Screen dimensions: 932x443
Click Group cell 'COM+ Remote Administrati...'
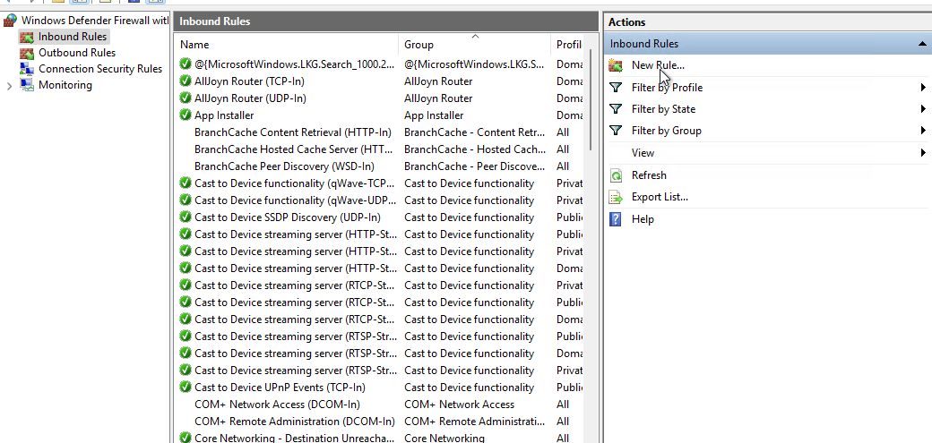pos(474,422)
